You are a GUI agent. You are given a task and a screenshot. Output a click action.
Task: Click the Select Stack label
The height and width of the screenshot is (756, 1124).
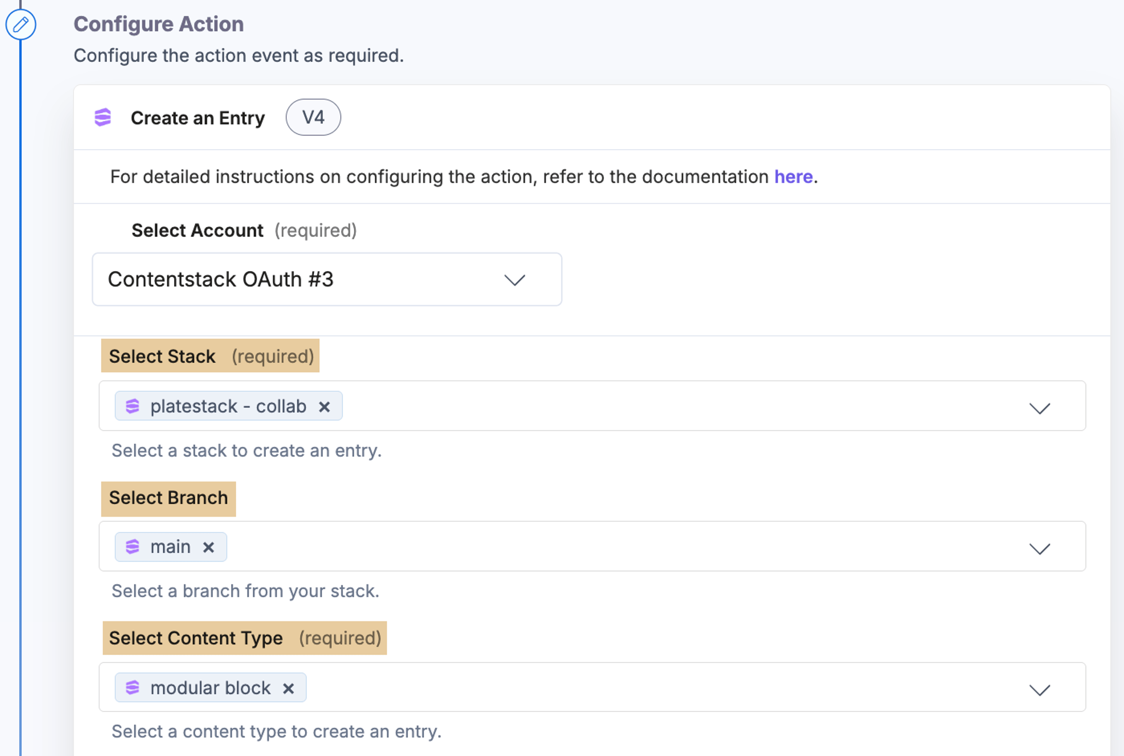[162, 356]
